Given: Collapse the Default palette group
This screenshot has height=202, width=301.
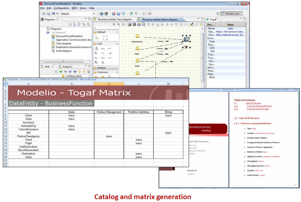Looking at the screenshot, I should tap(117, 32).
